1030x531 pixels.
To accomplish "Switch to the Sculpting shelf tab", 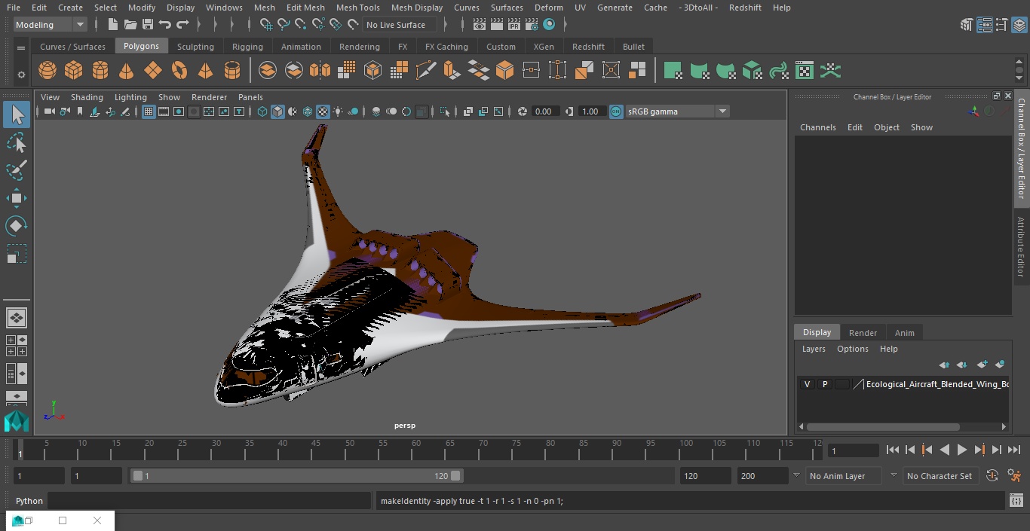I will click(195, 47).
